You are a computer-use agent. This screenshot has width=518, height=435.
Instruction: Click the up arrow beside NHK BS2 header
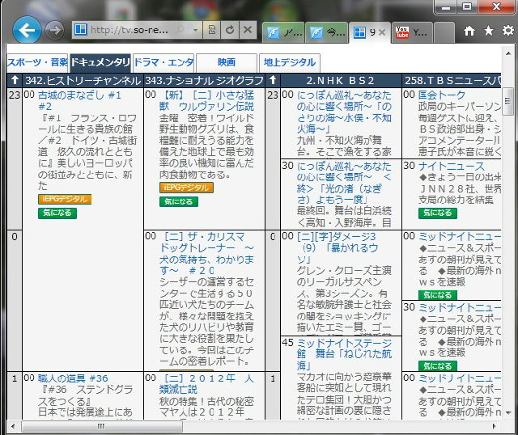click(273, 80)
